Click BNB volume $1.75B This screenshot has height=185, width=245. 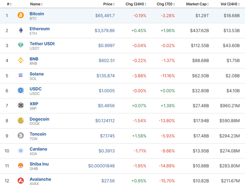point(233,61)
